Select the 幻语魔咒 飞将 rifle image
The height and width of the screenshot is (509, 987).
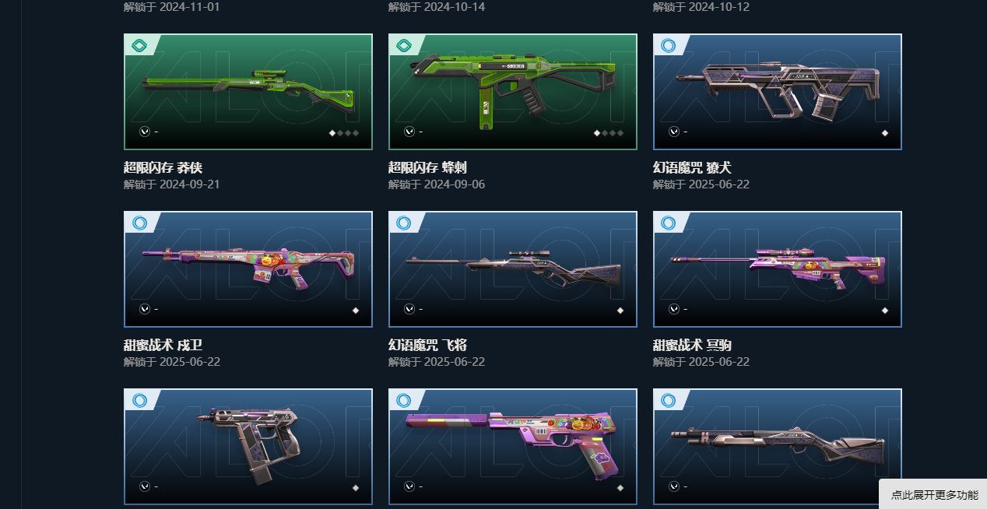pos(513,269)
